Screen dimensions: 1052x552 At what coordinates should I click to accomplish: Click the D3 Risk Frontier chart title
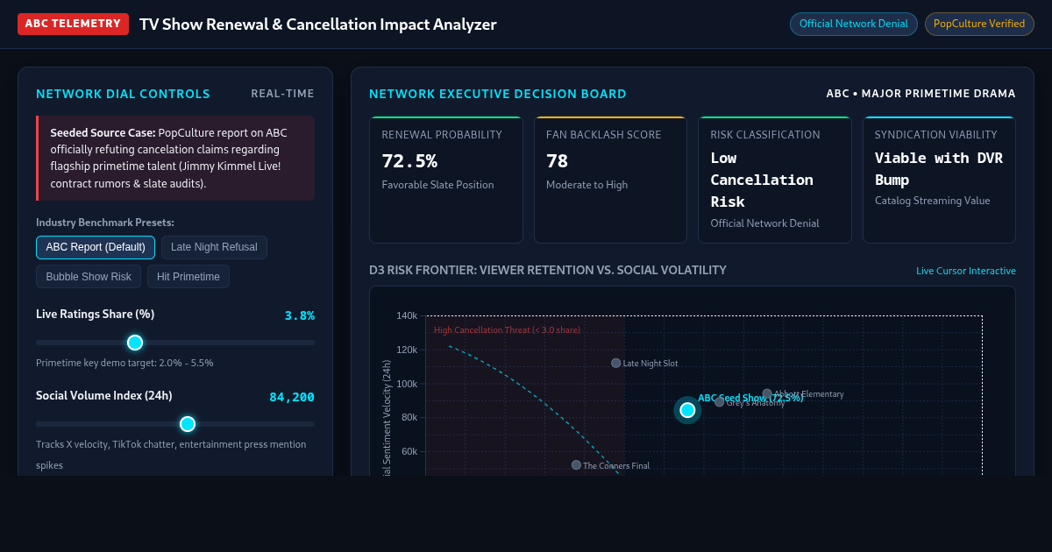pos(548,270)
